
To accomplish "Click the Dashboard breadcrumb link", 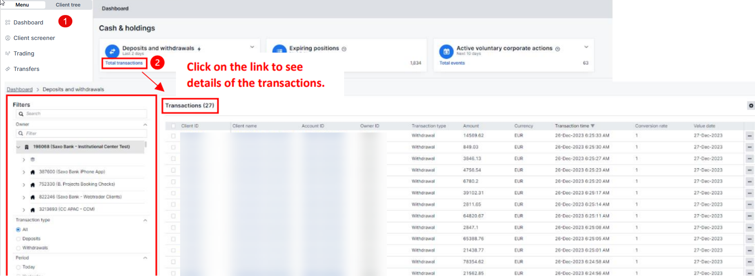I will coord(20,89).
